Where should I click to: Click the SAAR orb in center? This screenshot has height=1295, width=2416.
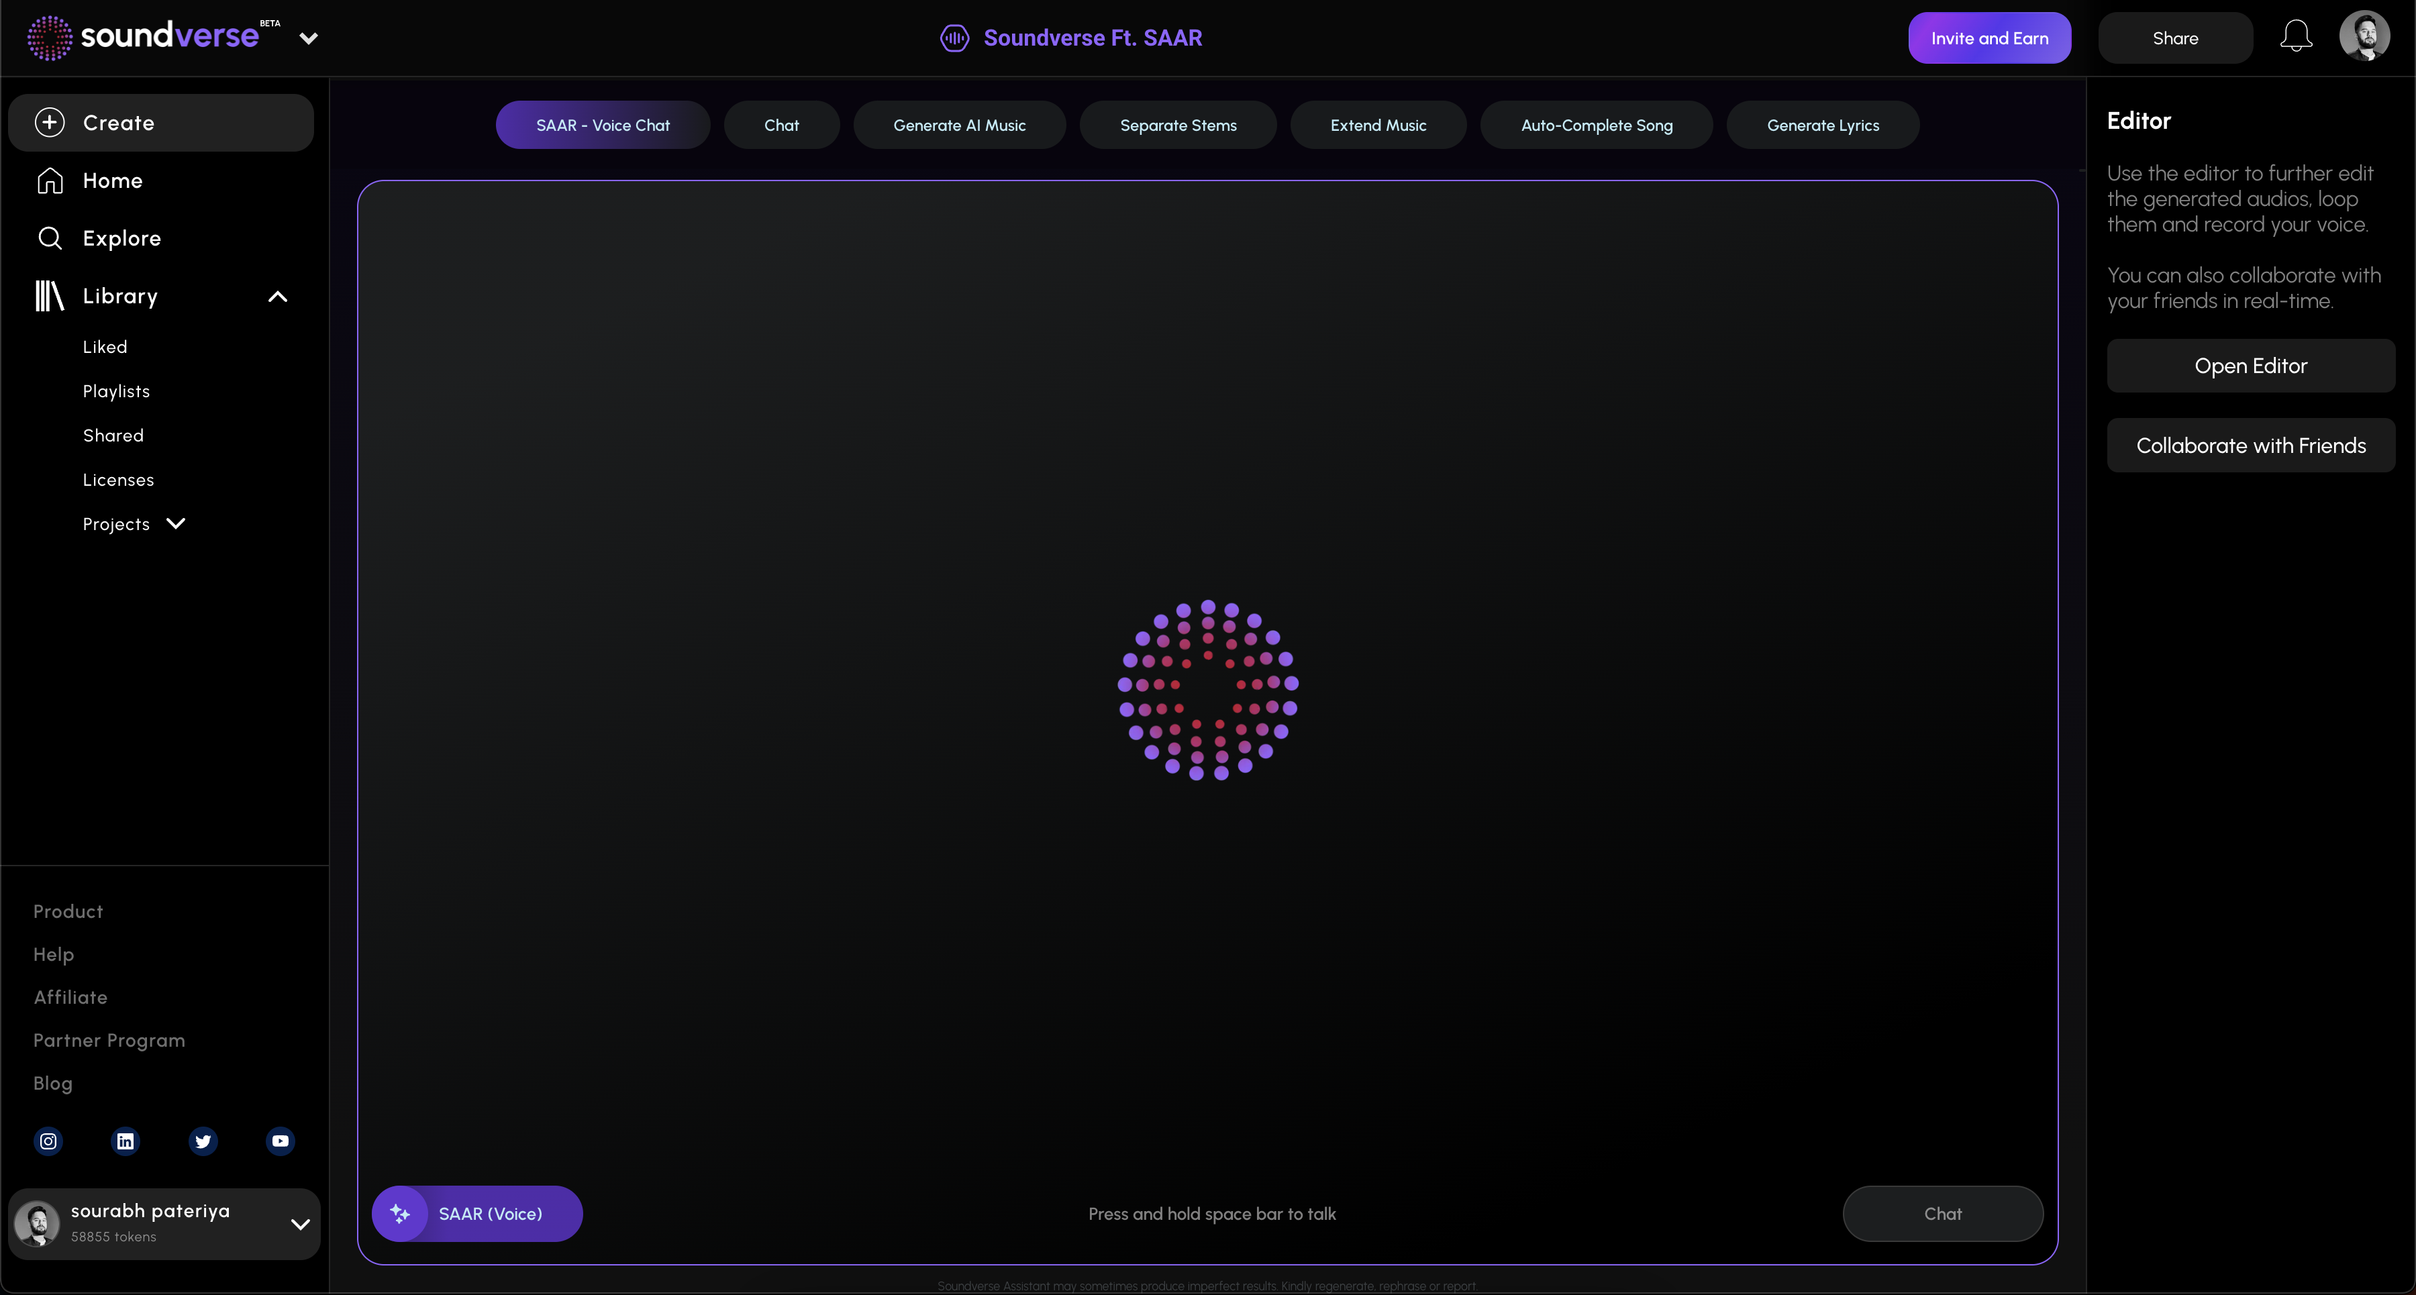point(1208,690)
